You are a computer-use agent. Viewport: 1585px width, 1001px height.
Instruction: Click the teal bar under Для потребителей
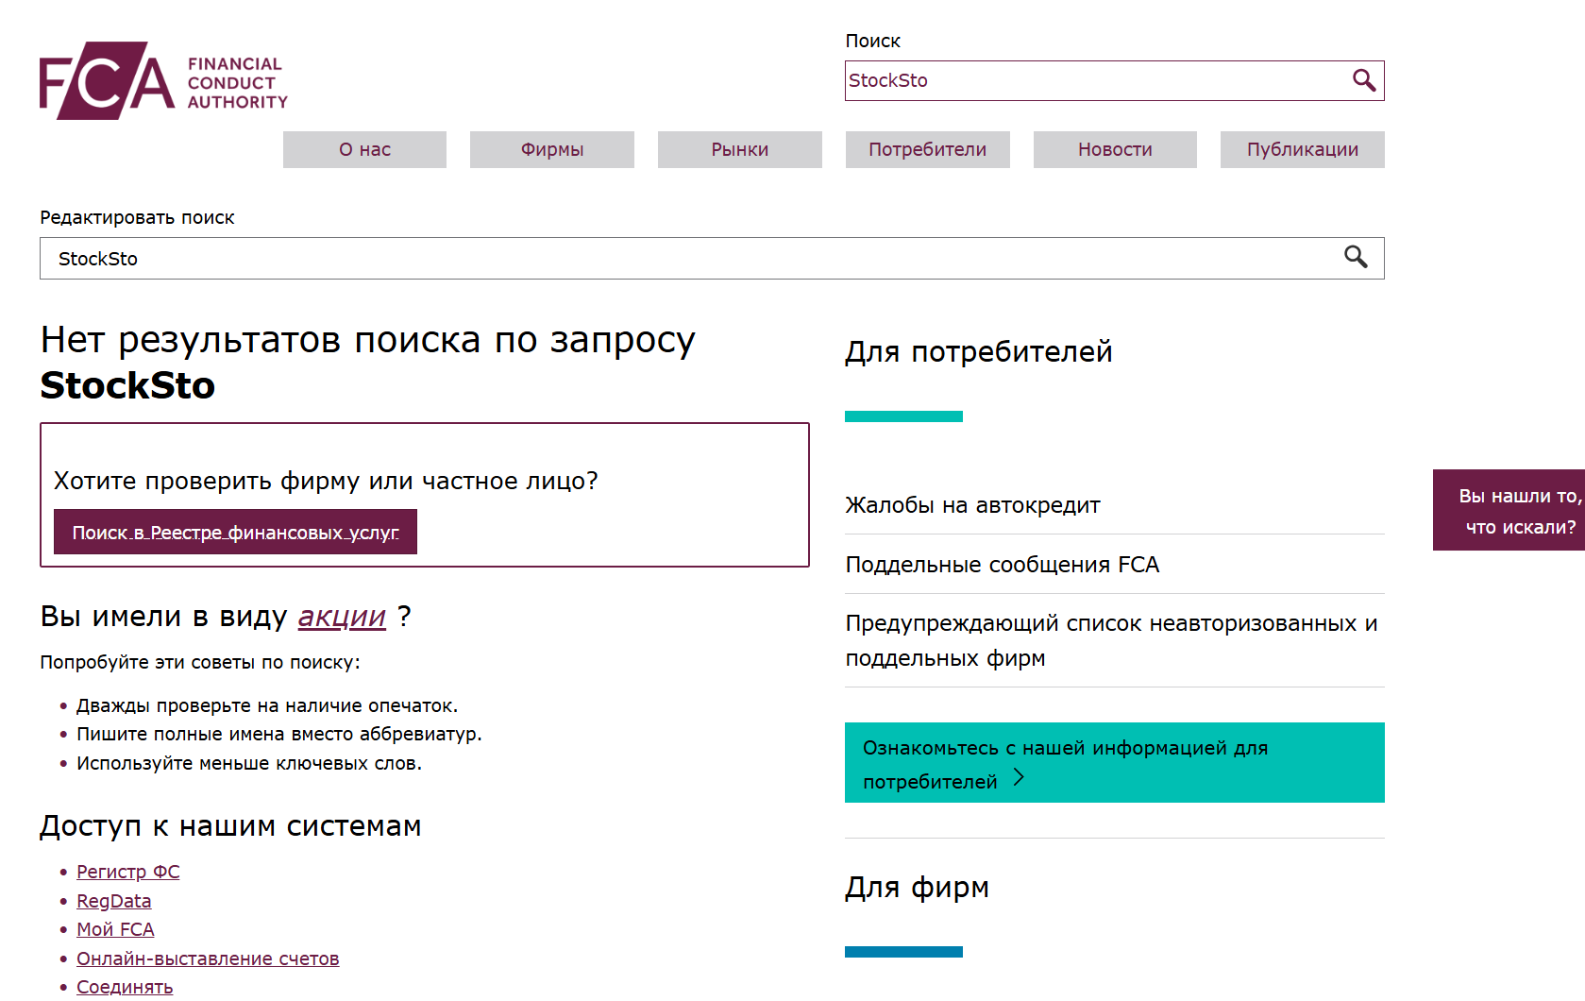coord(902,416)
